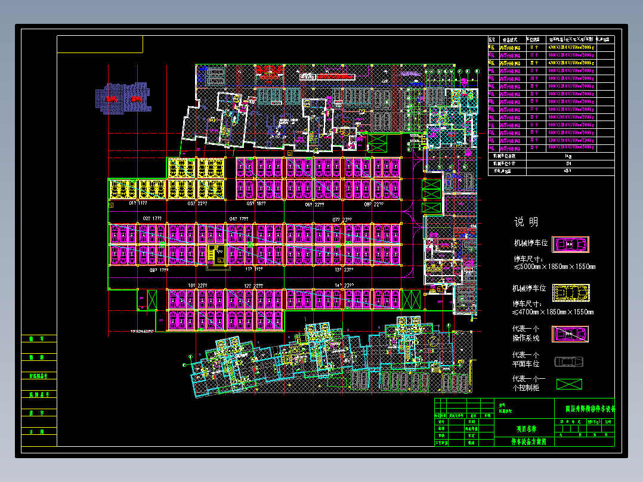
Task: Click the yellow mechanical parking space legend icon
Action: coord(570,292)
